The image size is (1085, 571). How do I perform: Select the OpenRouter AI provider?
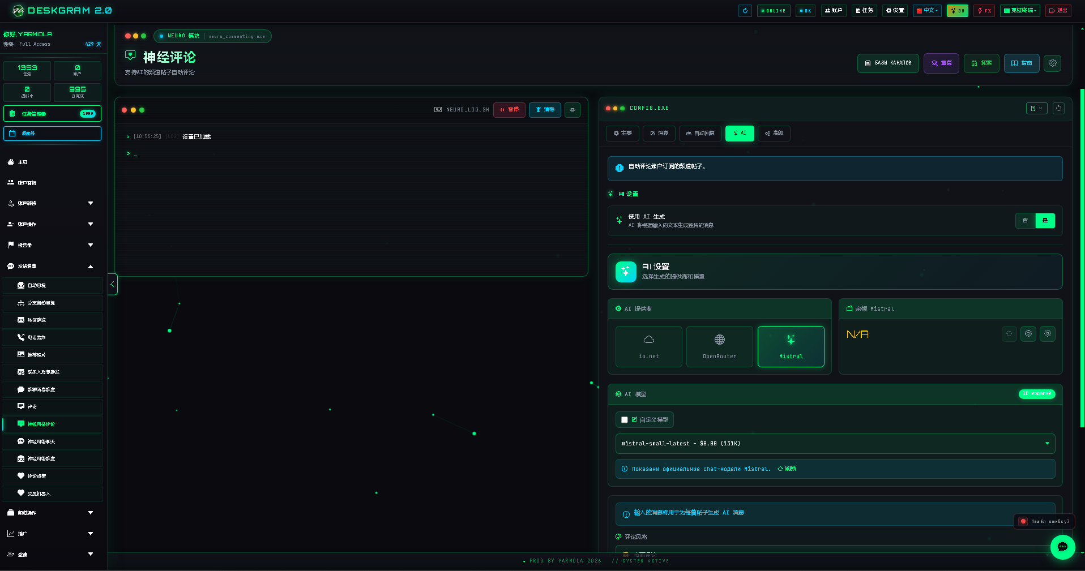pyautogui.click(x=720, y=346)
